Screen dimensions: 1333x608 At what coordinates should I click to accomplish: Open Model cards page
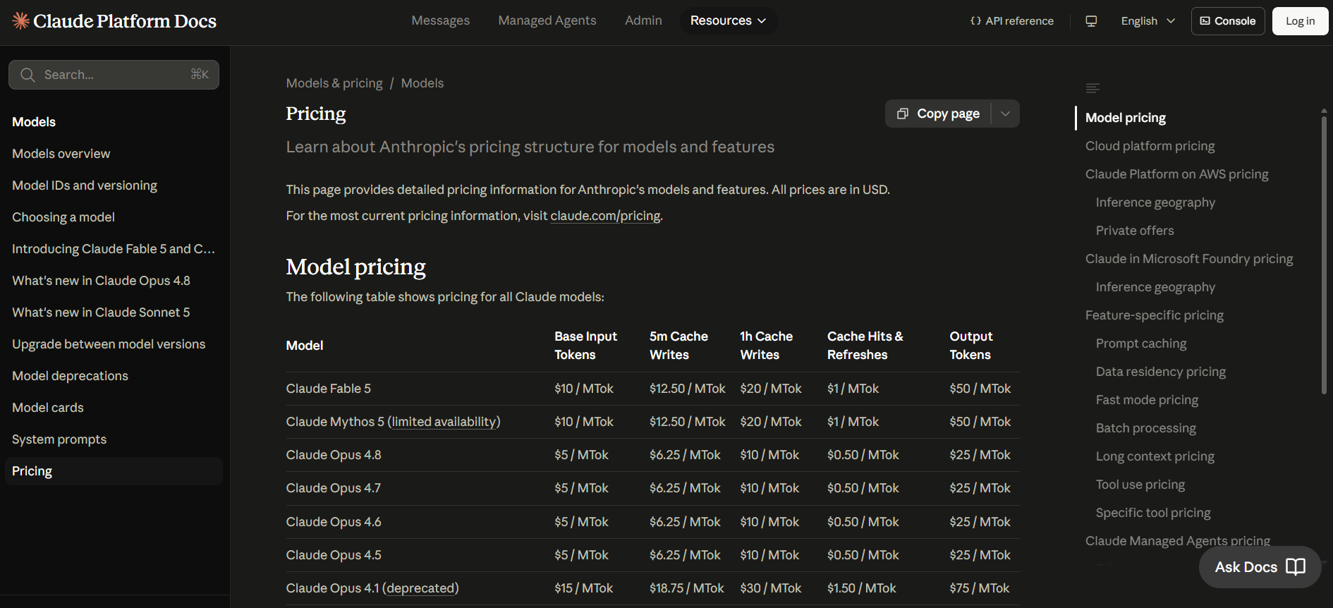click(x=48, y=408)
